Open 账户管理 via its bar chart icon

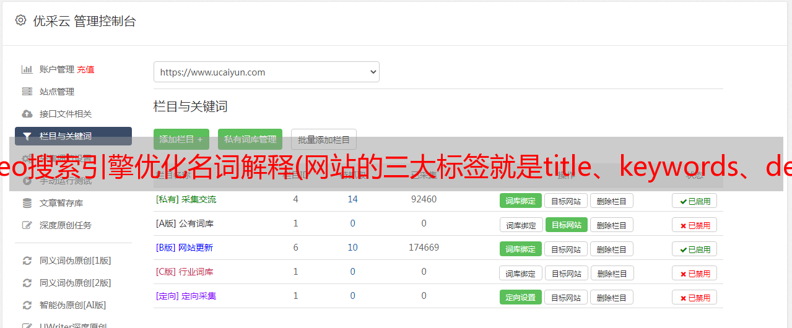[x=27, y=69]
